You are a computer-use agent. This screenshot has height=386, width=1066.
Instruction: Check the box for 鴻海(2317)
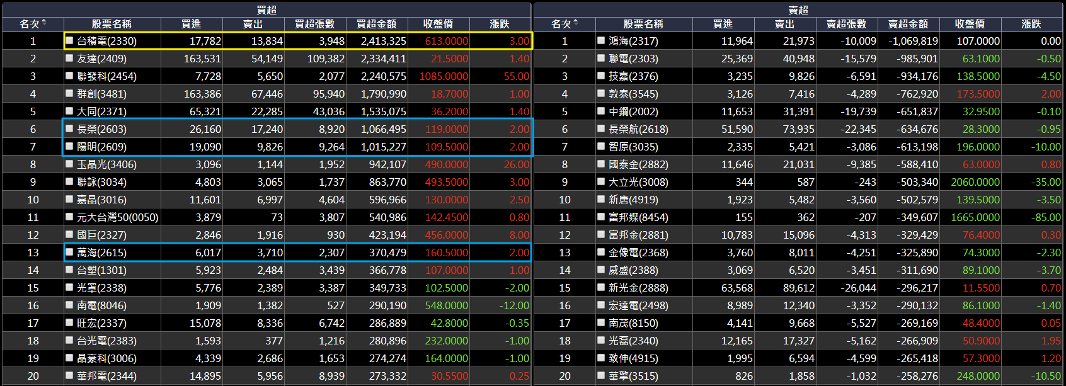click(x=602, y=40)
